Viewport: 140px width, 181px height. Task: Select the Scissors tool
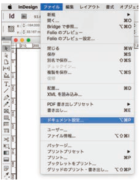coord(6,139)
